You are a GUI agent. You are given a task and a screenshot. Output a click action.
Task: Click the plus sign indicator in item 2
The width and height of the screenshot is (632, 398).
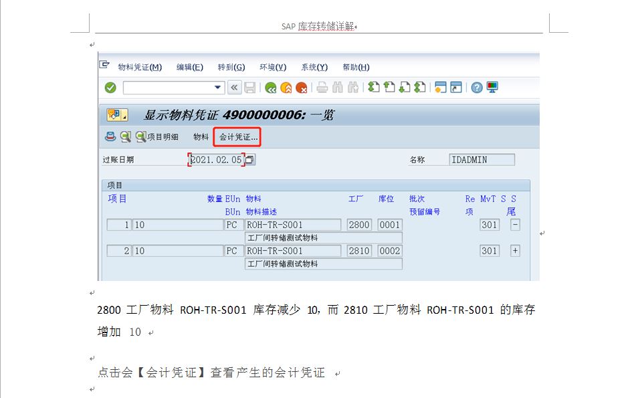pos(515,251)
